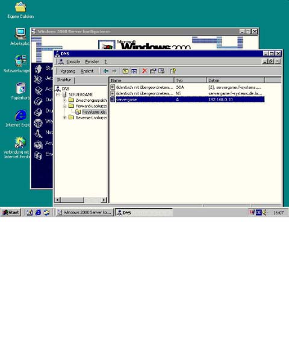Select the f-systems.de zone in tree
This screenshot has width=289, height=339.
click(x=95, y=112)
